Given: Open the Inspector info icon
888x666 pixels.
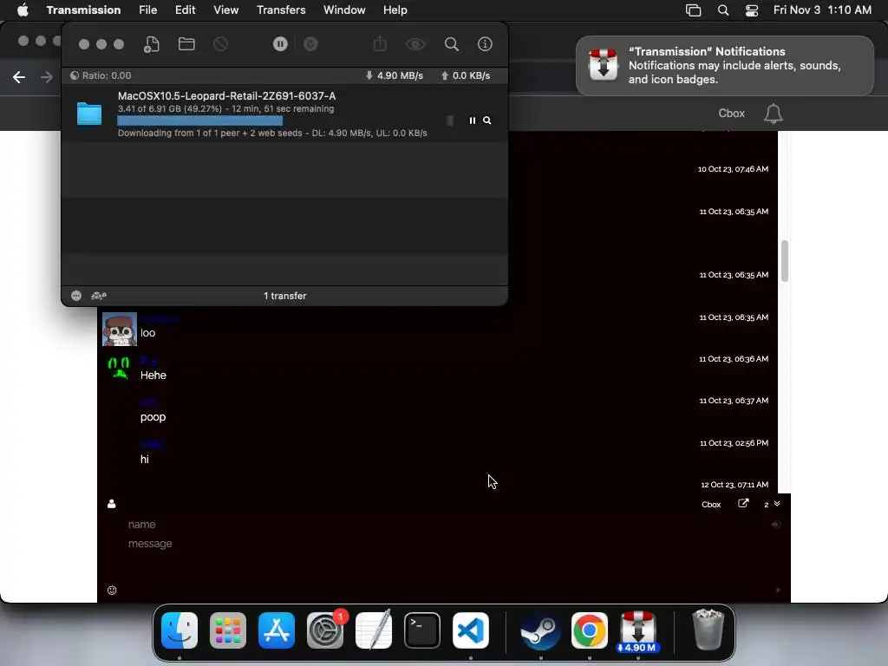Looking at the screenshot, I should click(x=485, y=44).
